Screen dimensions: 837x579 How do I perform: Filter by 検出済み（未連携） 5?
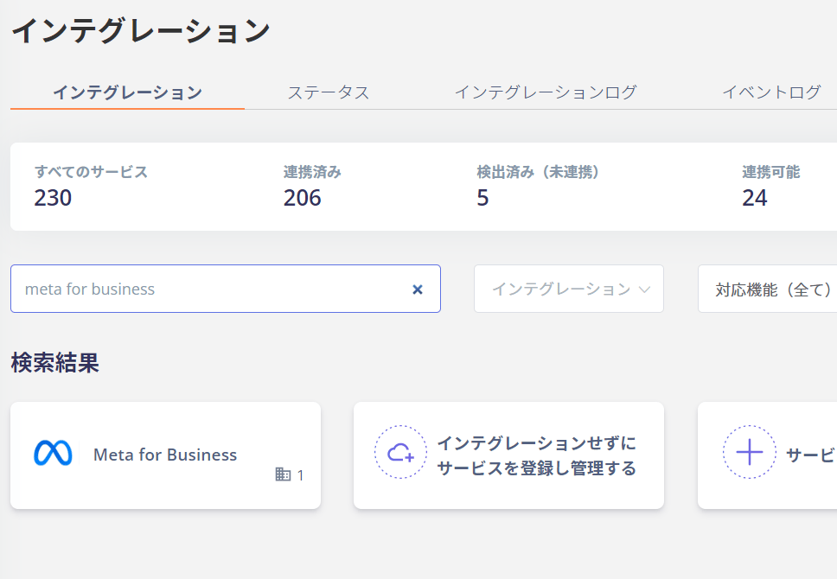pyautogui.click(x=538, y=187)
